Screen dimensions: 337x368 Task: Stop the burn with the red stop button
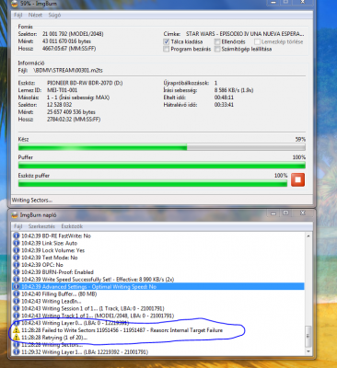pos(297,179)
